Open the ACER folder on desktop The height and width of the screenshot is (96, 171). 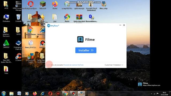click(x=6, y=5)
